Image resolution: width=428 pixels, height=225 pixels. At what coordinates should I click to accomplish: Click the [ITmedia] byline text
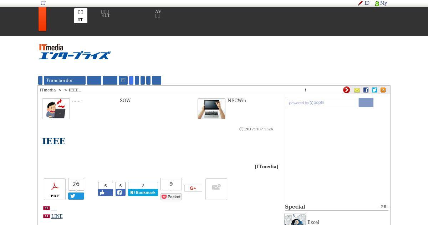point(266,166)
